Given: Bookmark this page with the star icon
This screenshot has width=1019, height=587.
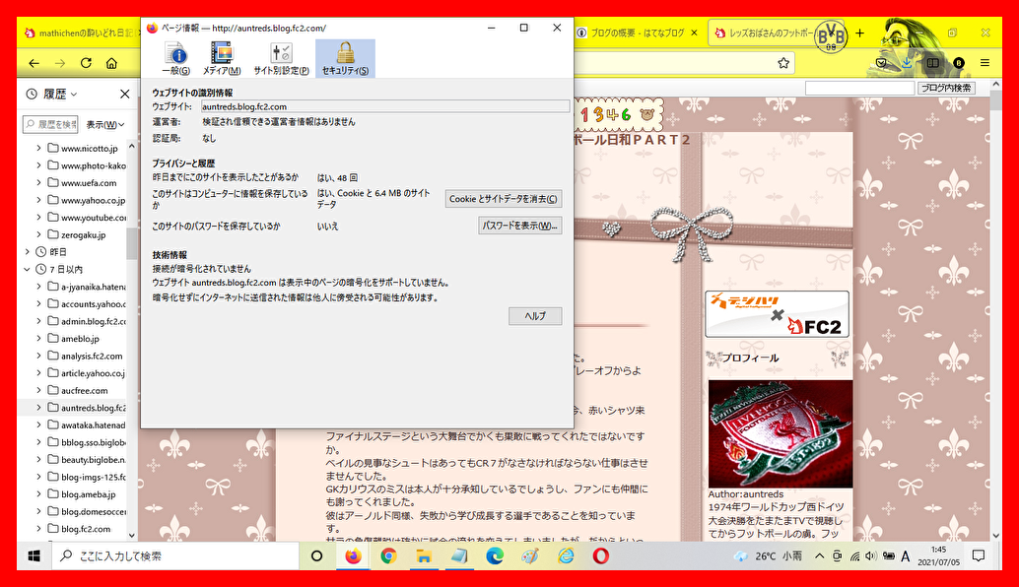Looking at the screenshot, I should (783, 62).
